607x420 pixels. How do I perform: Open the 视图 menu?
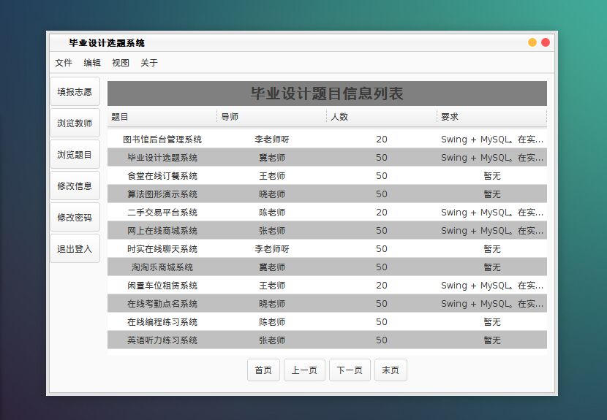(x=121, y=63)
